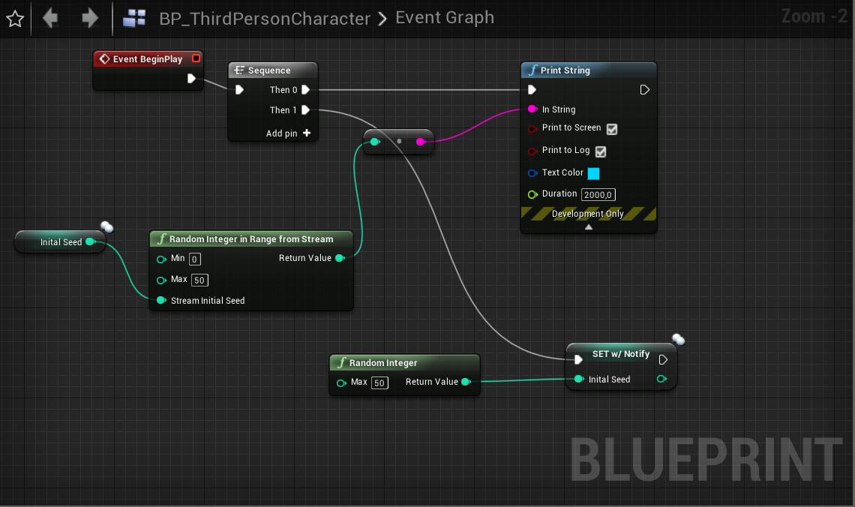855x507 pixels.
Task: Click the Duration value field
Action: 598,194
